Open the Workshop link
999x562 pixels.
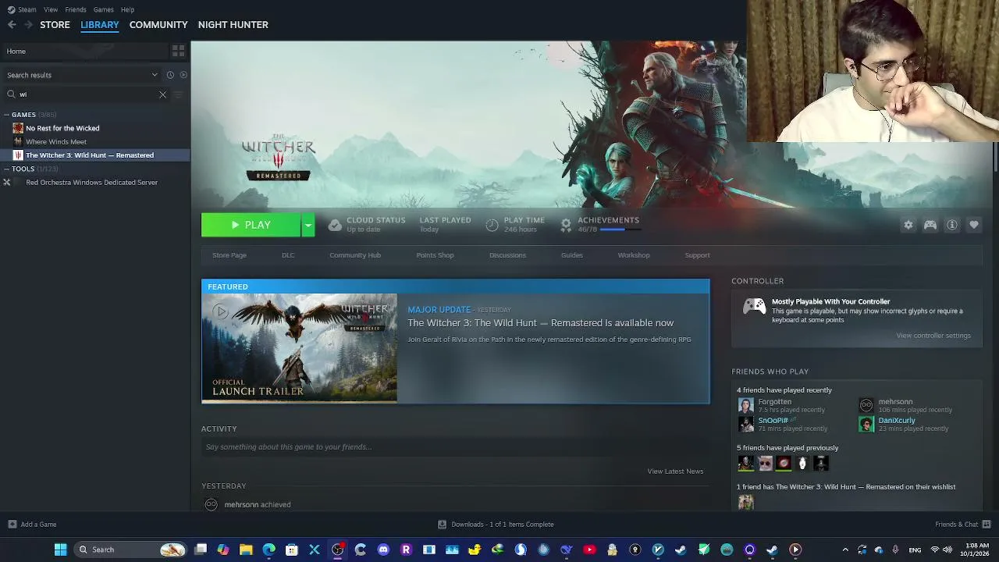coord(634,255)
